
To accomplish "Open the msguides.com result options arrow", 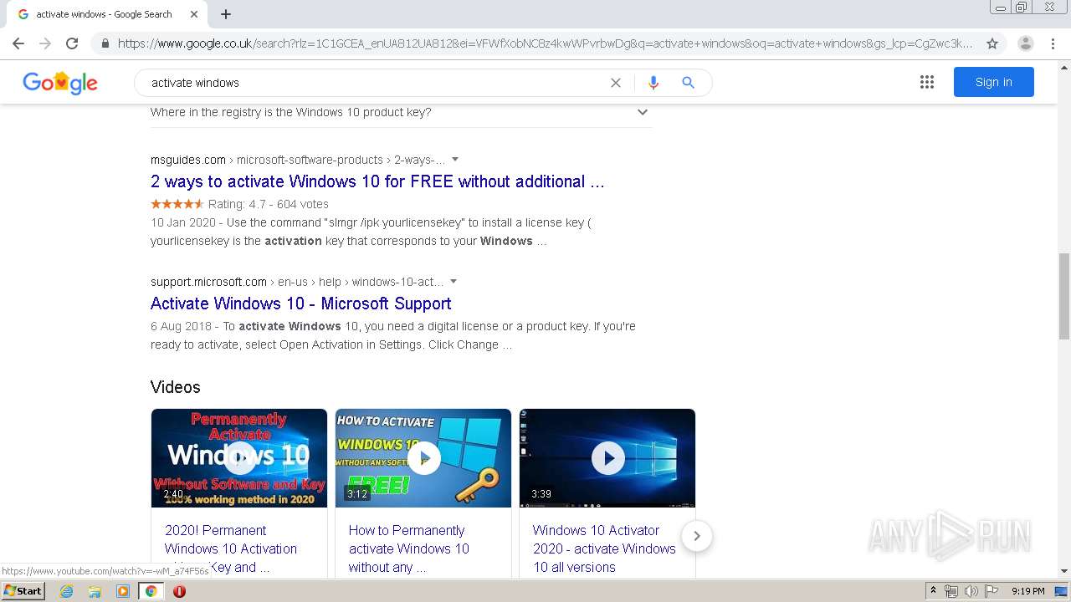I will click(x=455, y=159).
